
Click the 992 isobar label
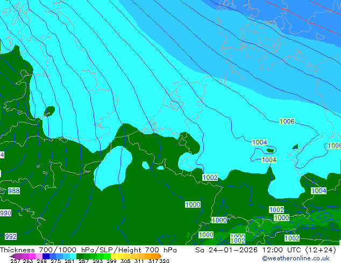coord(11,236)
